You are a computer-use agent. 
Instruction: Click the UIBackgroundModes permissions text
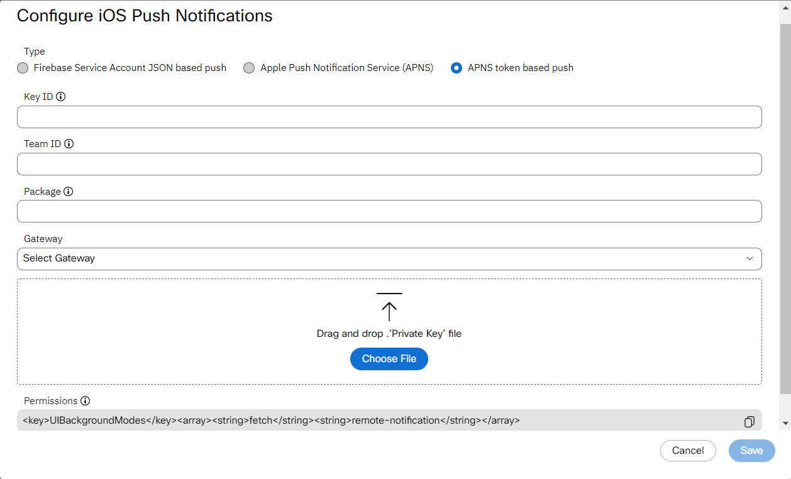271,421
